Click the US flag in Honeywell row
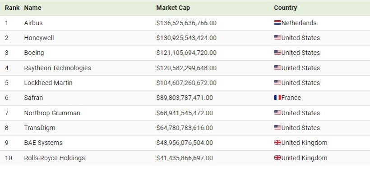This screenshot has height=171, width=370. 277,38
